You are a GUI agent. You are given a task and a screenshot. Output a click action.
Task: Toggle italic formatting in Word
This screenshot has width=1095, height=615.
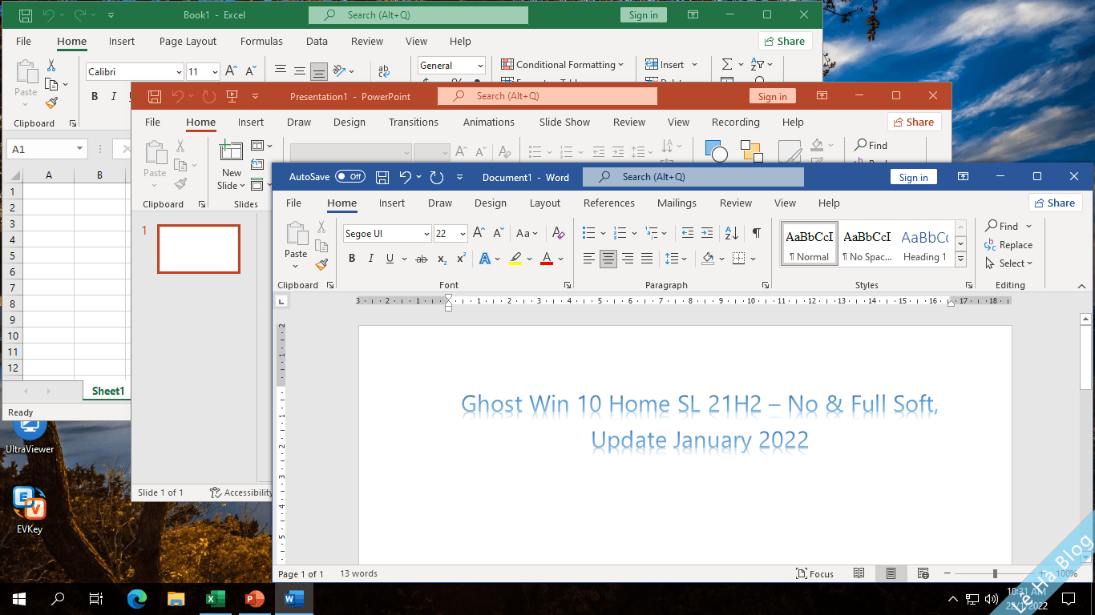pyautogui.click(x=370, y=258)
